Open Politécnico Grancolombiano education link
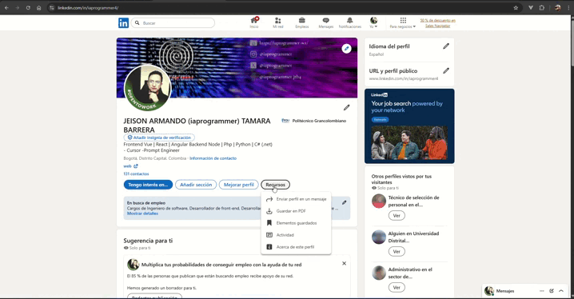574x299 pixels. pos(313,121)
